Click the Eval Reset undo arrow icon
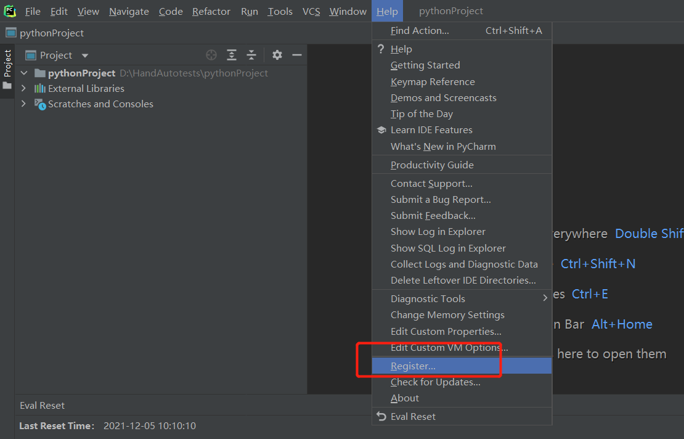This screenshot has height=439, width=684. [381, 416]
